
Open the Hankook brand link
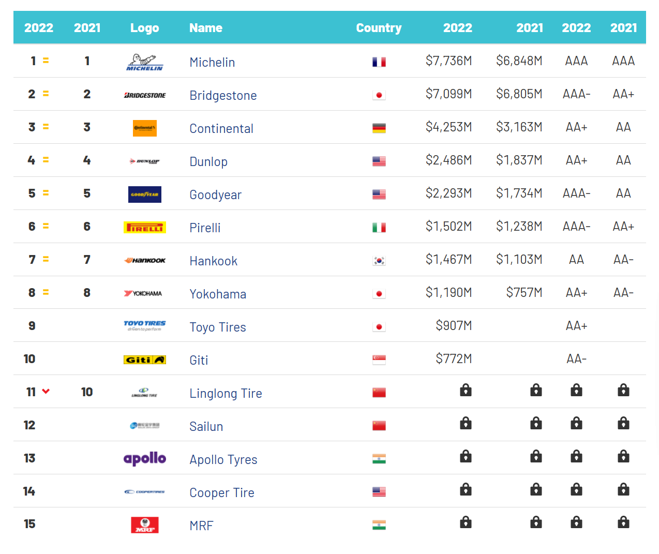click(214, 261)
